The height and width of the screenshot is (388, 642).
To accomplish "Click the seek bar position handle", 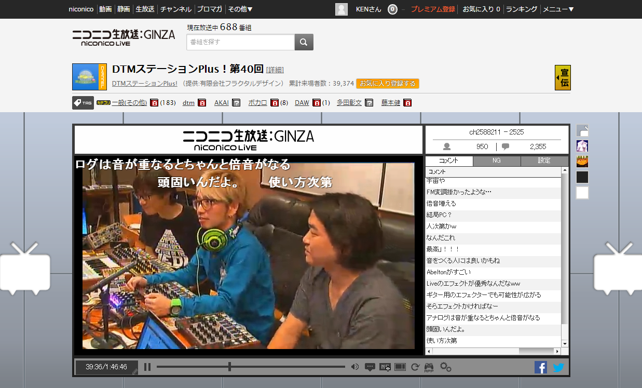I will [229, 367].
